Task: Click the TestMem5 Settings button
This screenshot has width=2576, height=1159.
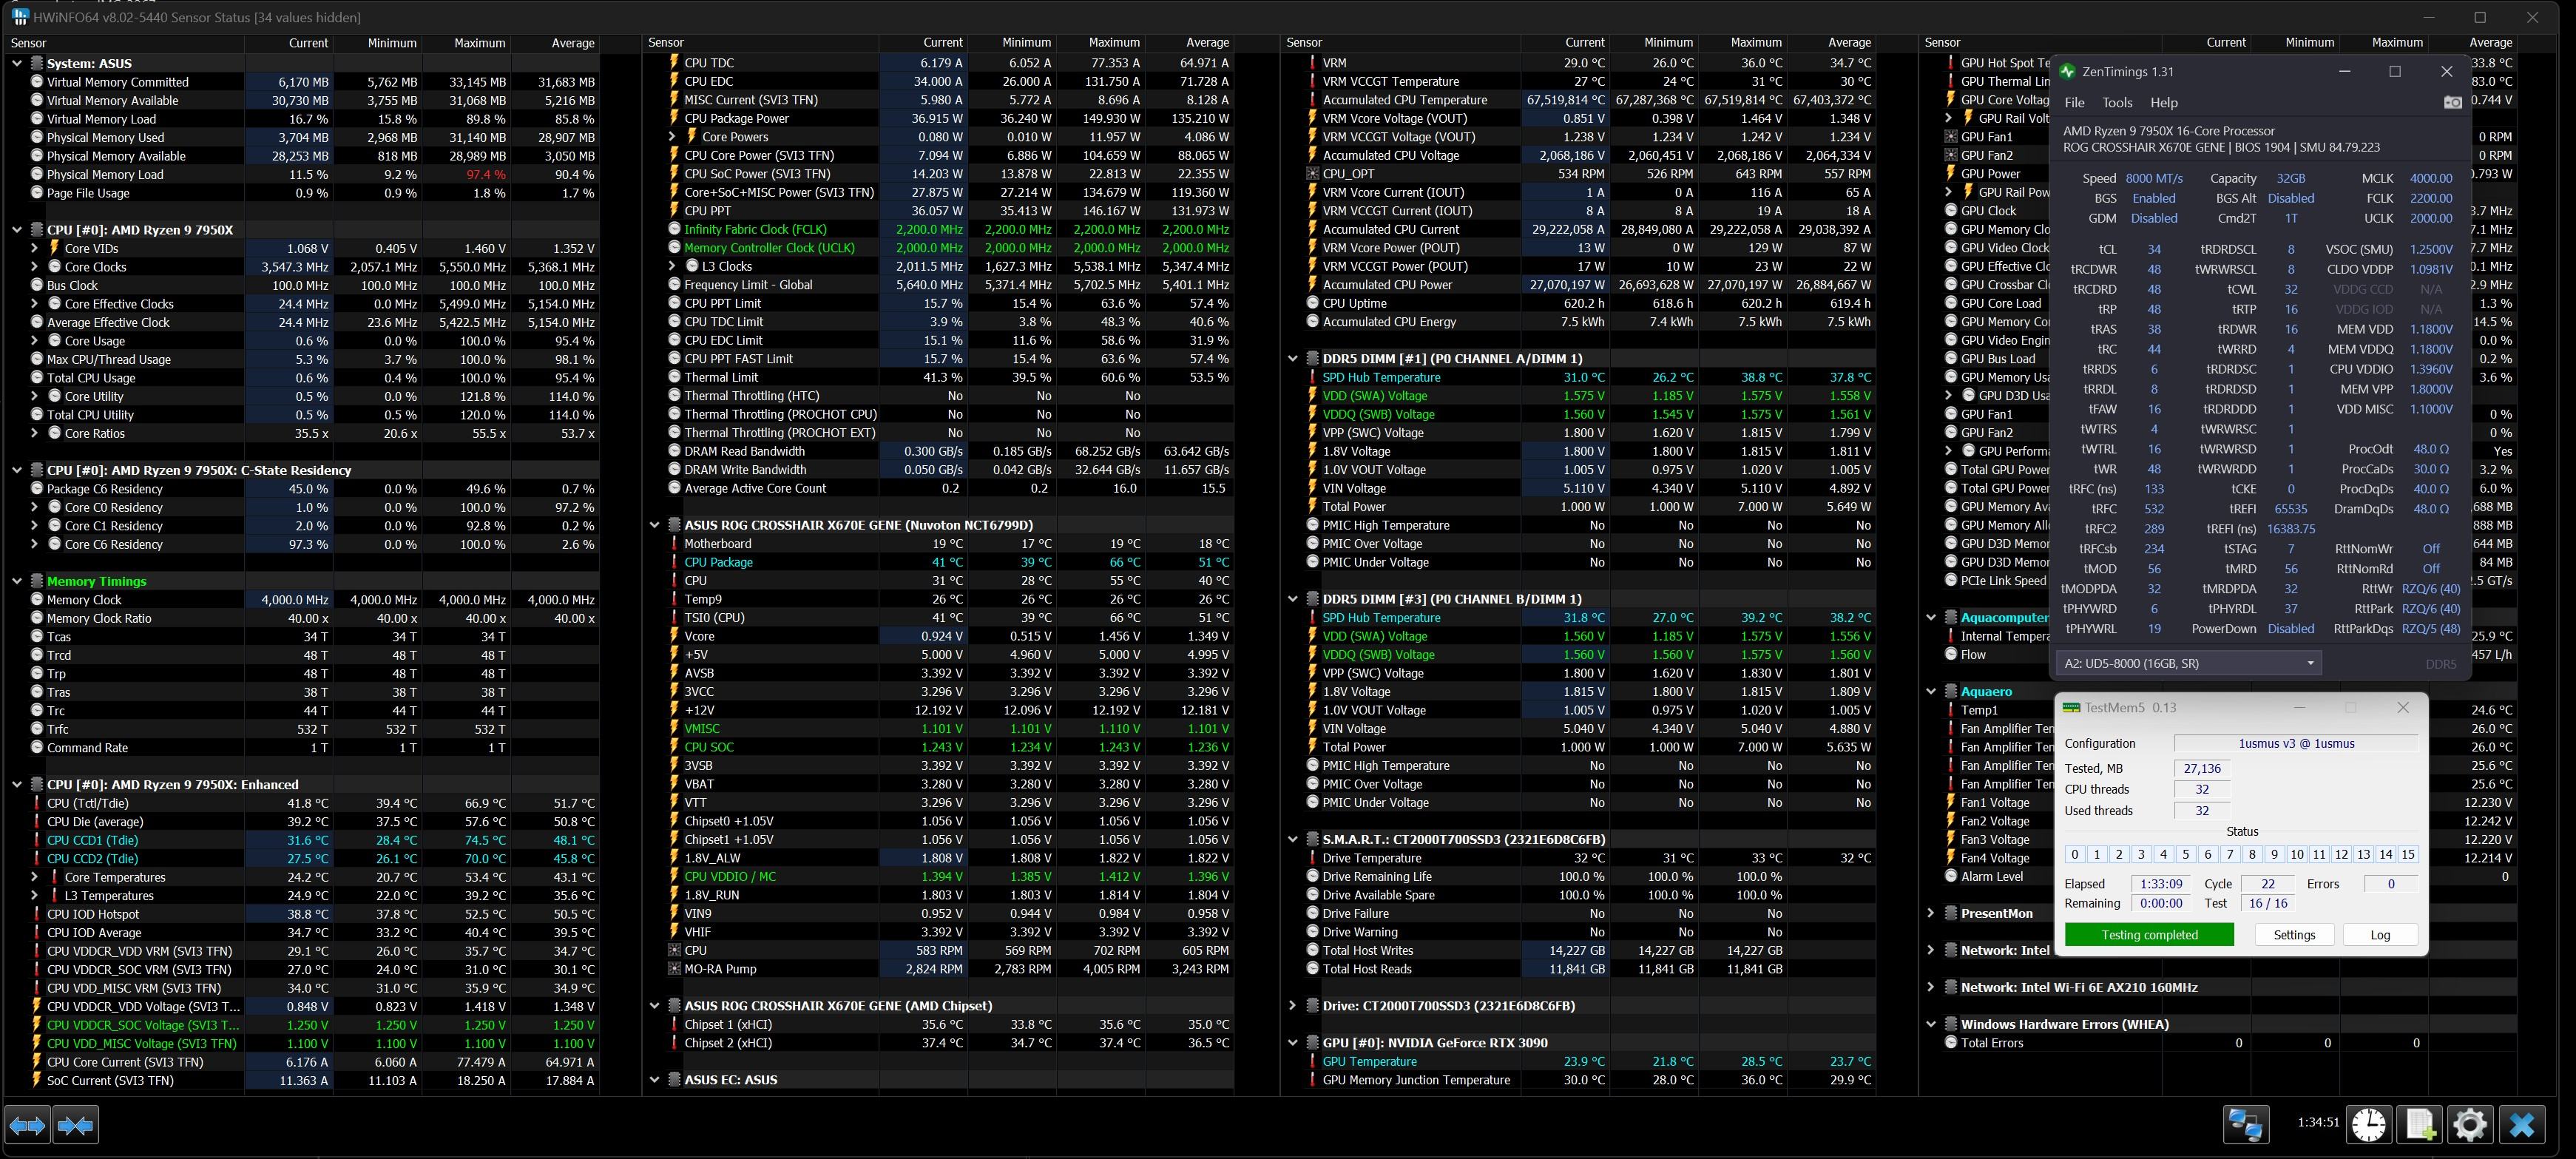Action: point(2294,935)
